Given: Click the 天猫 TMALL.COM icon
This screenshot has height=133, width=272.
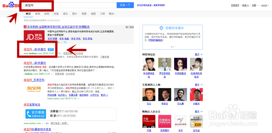Looking at the screenshot, I should (149, 121).
